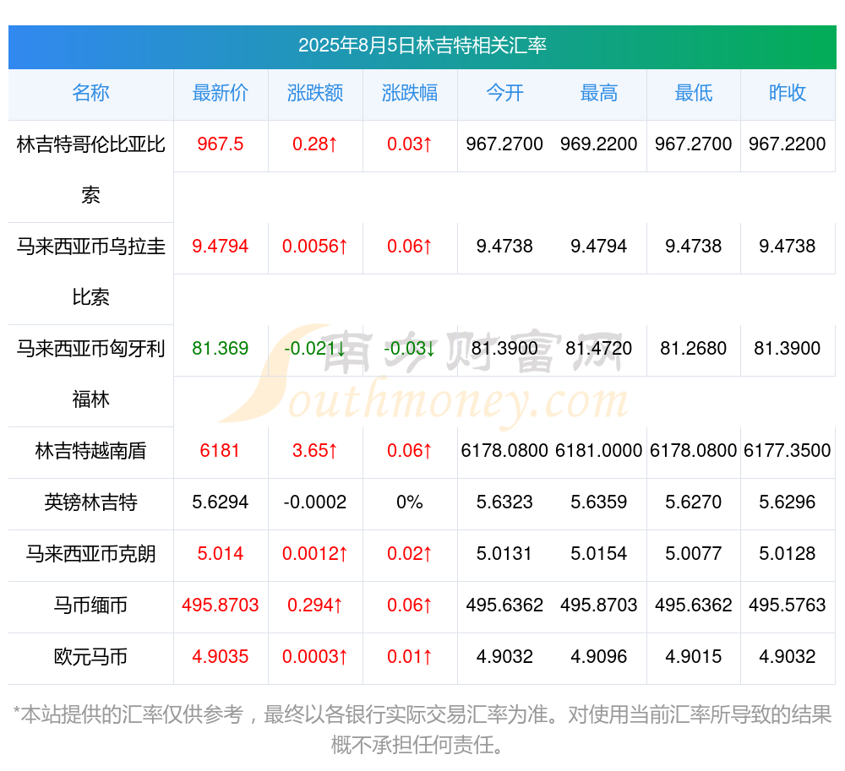Click high value 81.4720
The width and height of the screenshot is (845, 771).
point(599,349)
